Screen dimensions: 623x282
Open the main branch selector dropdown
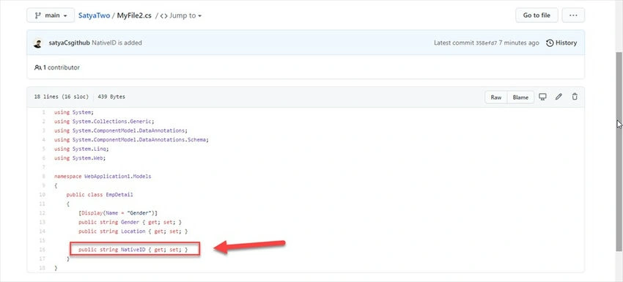coord(51,15)
